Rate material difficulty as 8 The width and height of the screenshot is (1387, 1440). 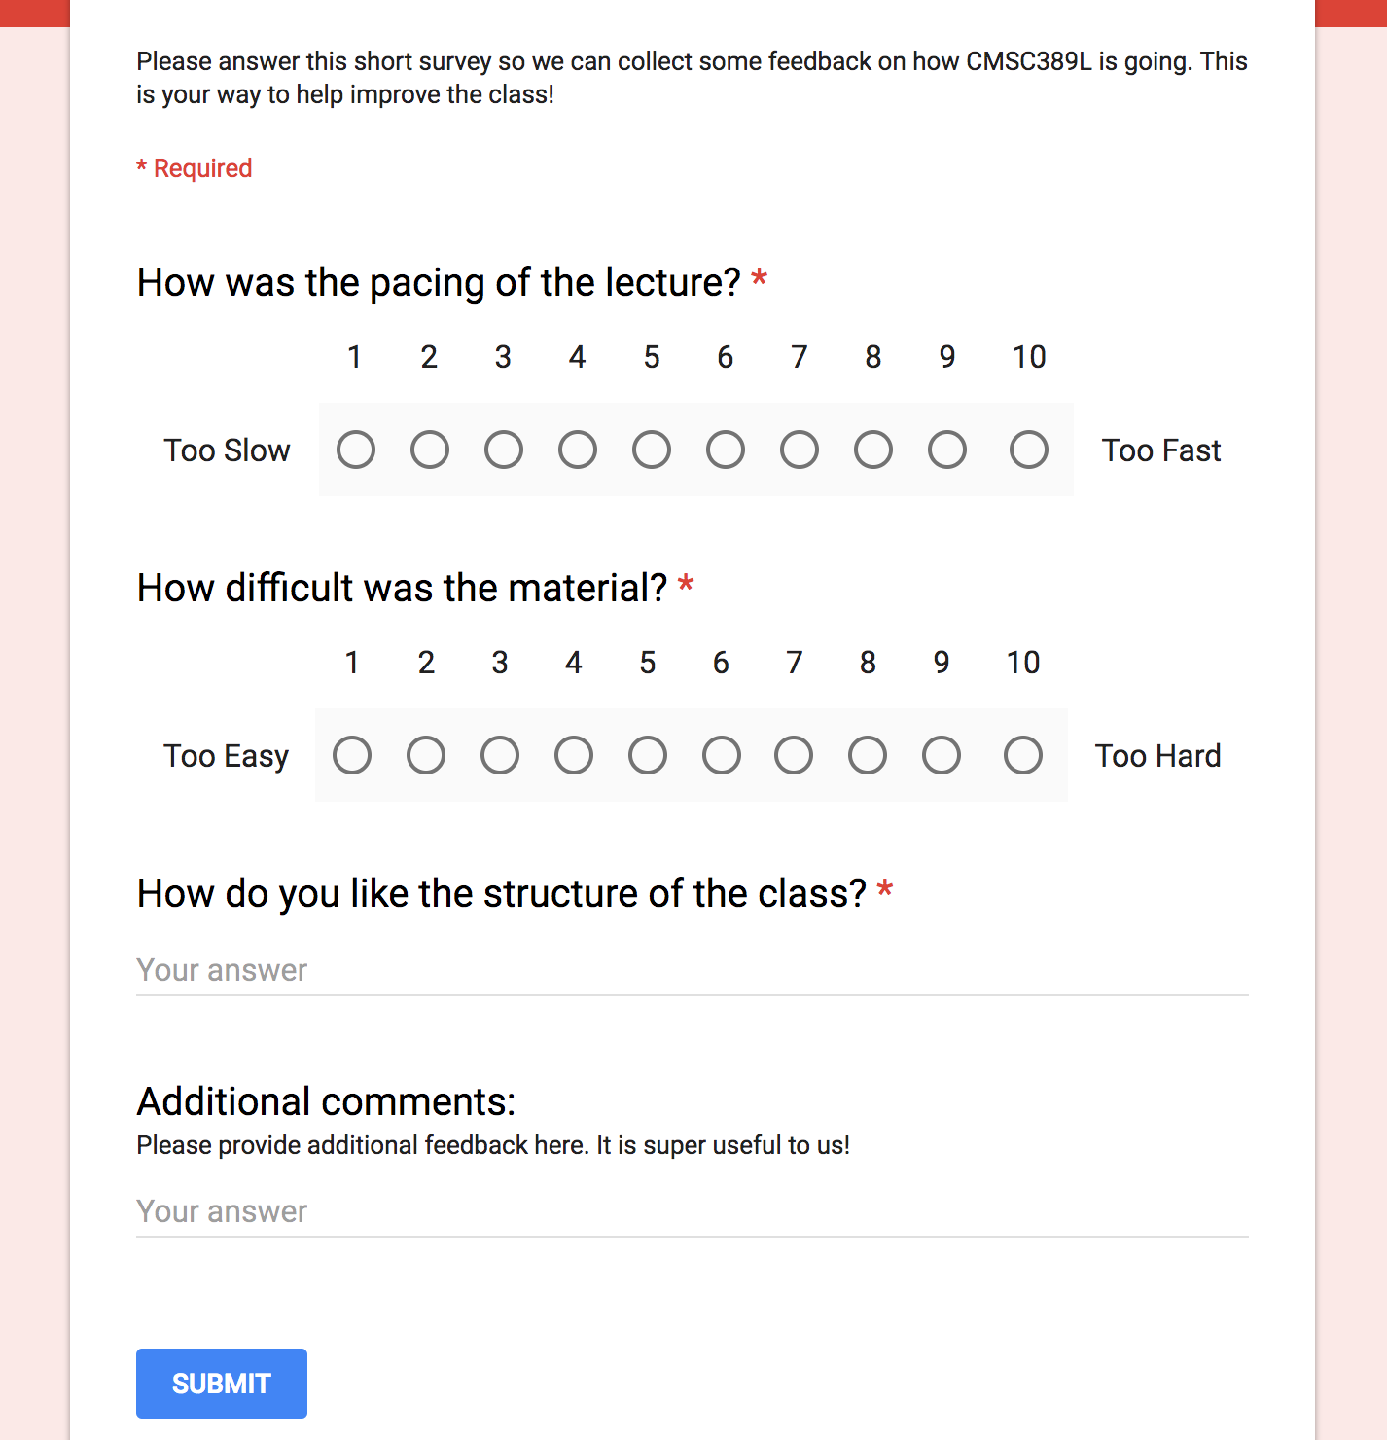pyautogui.click(x=868, y=755)
